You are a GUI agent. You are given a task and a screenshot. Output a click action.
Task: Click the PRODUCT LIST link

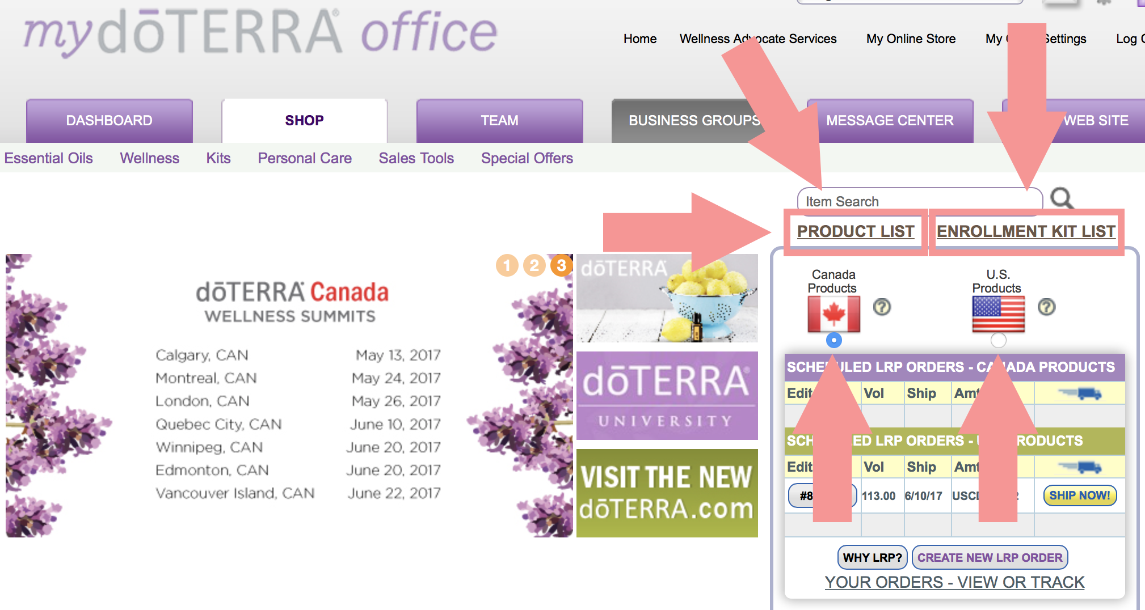tap(856, 231)
